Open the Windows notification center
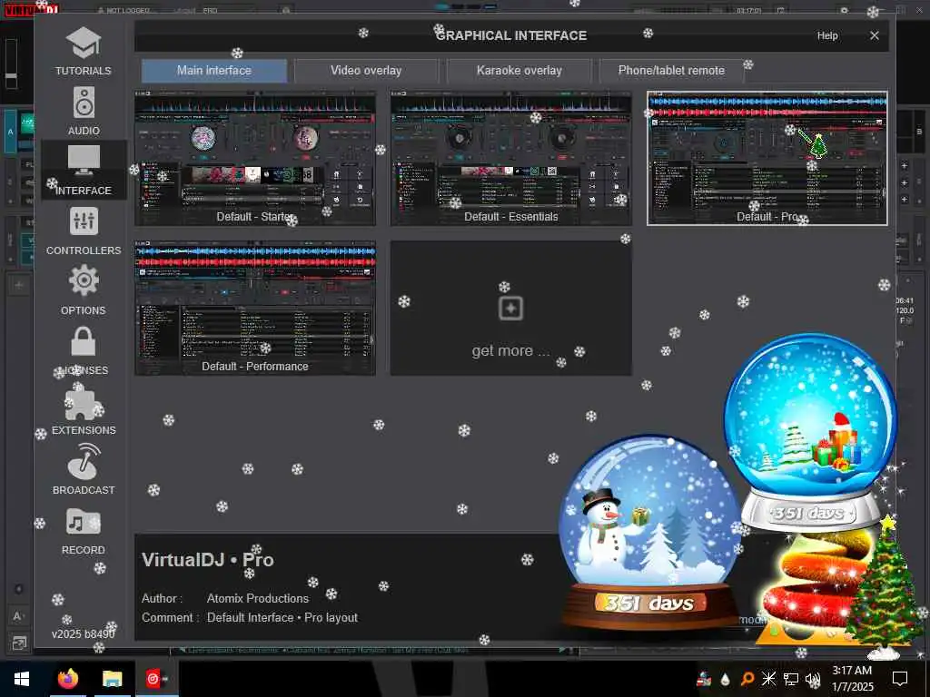Viewport: 930px width, 697px height. tap(900, 679)
